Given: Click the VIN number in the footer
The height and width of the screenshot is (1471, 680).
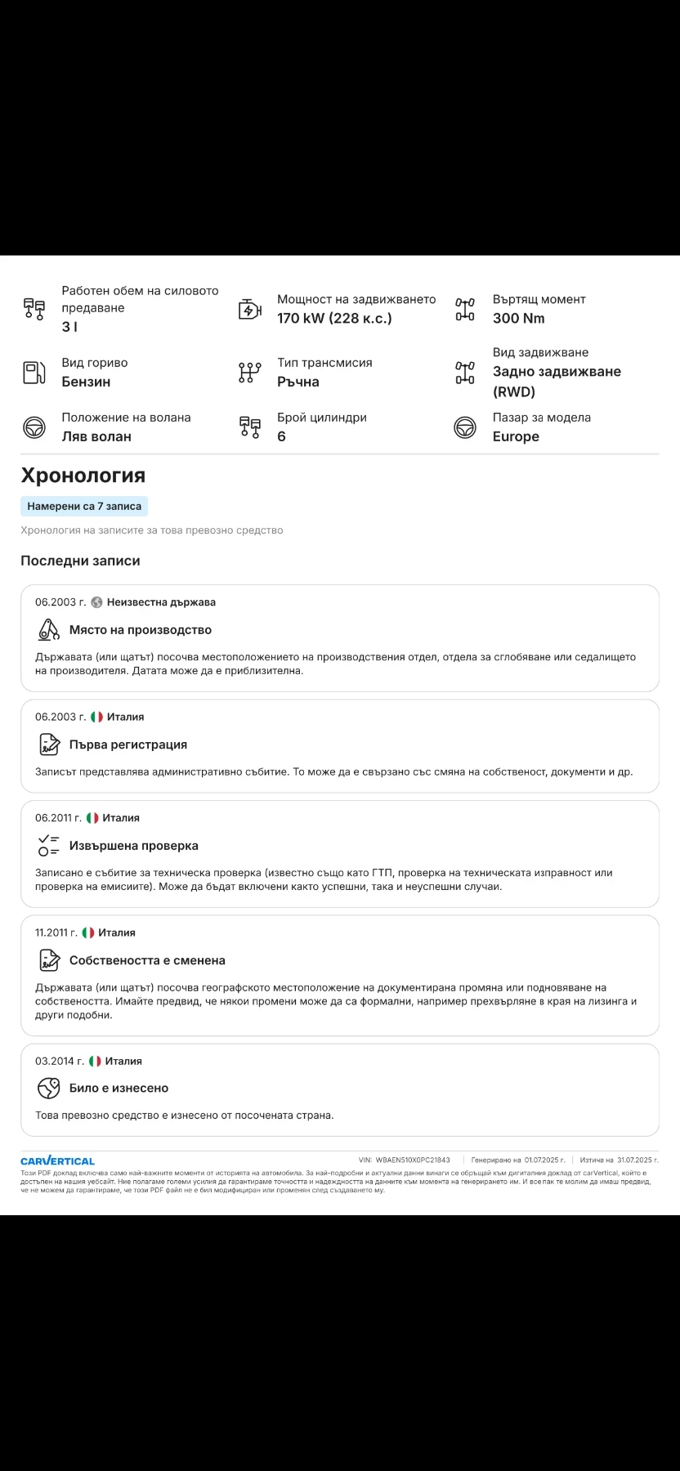Looking at the screenshot, I should coord(413,1160).
